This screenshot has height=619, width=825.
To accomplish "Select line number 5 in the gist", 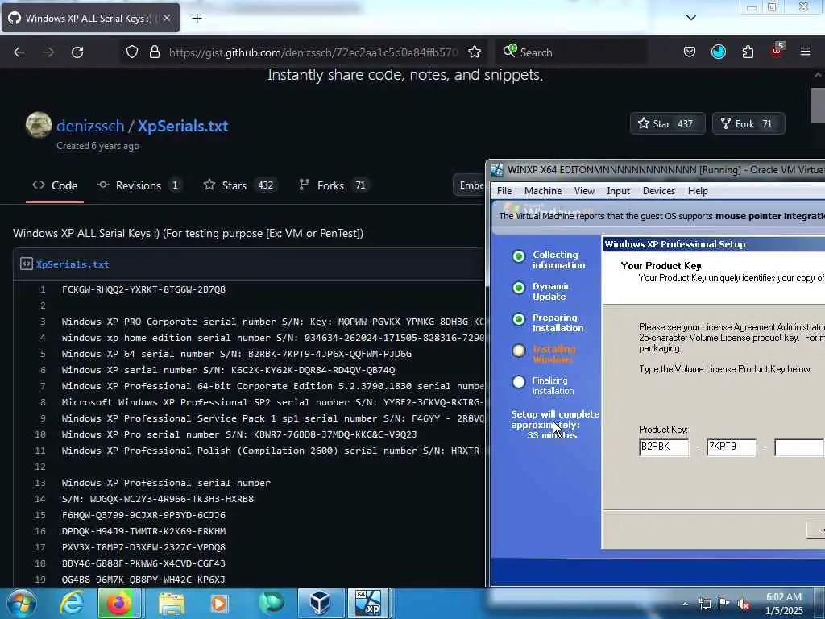I will [x=43, y=354].
